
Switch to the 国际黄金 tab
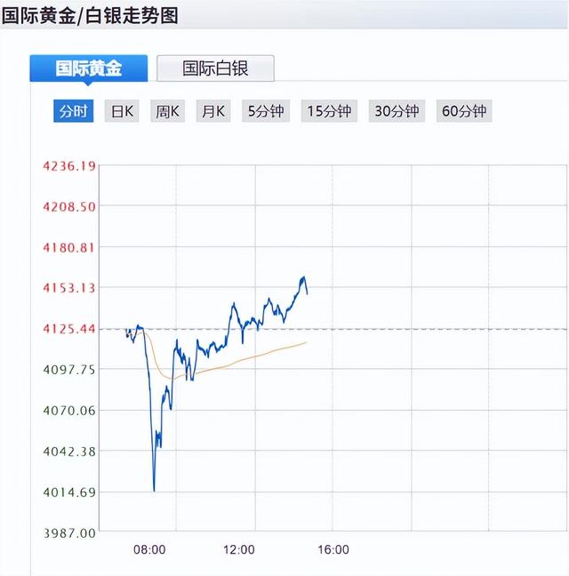pos(88,68)
